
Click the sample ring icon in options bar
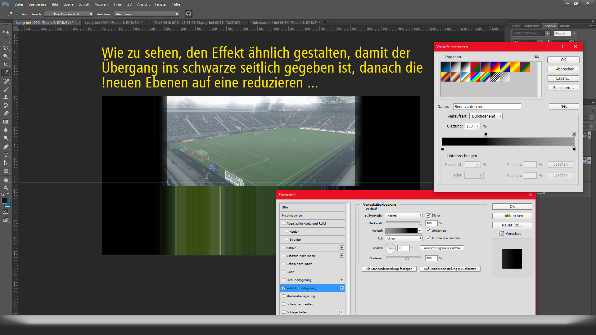tap(188, 14)
